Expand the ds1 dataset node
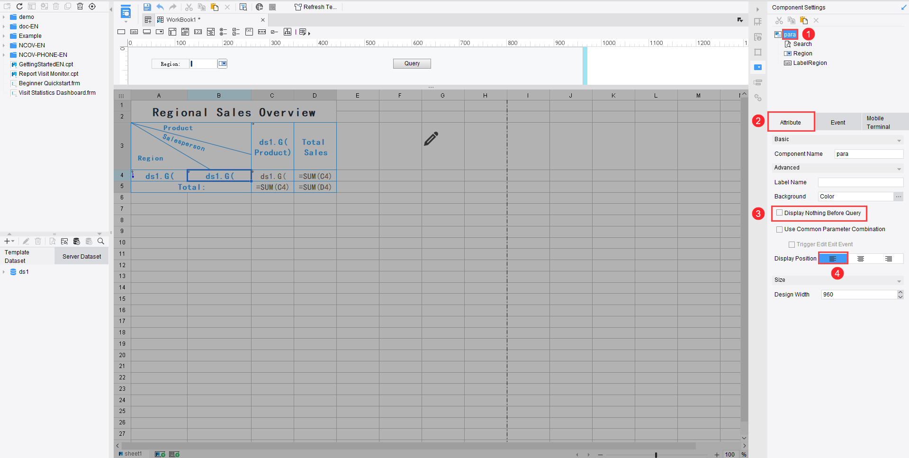This screenshot has height=458, width=909. click(x=4, y=272)
